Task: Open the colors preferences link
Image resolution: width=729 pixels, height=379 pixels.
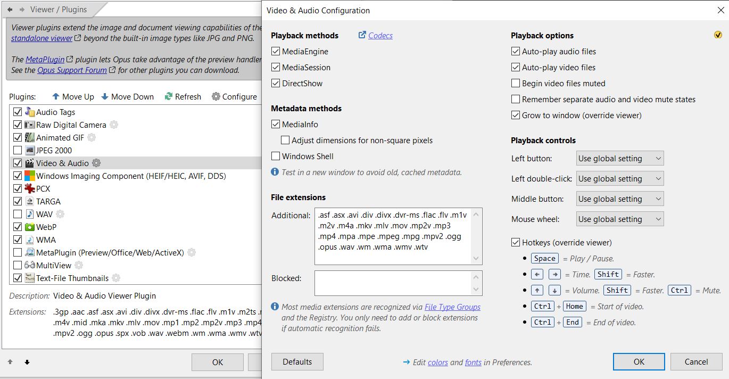Action: coord(438,362)
